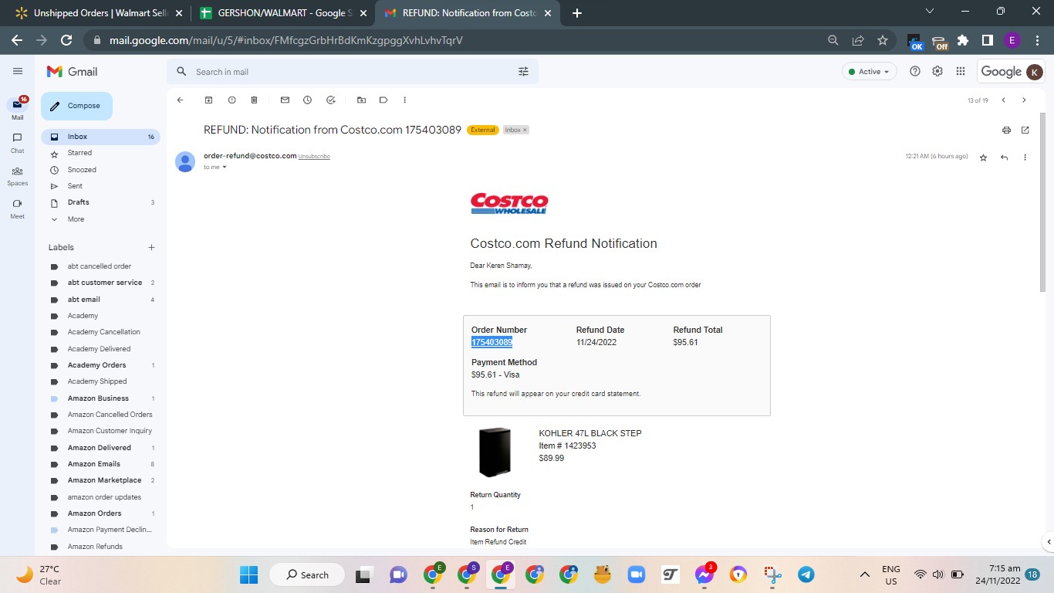View the newer email arrow
The width and height of the screenshot is (1054, 593).
[1003, 100]
